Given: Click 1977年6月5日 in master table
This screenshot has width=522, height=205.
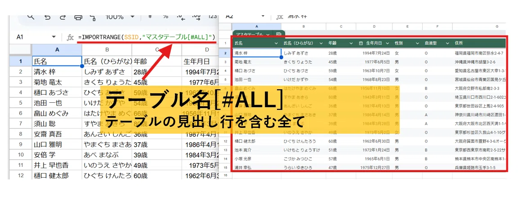Looking at the screenshot, I should tap(376, 62).
